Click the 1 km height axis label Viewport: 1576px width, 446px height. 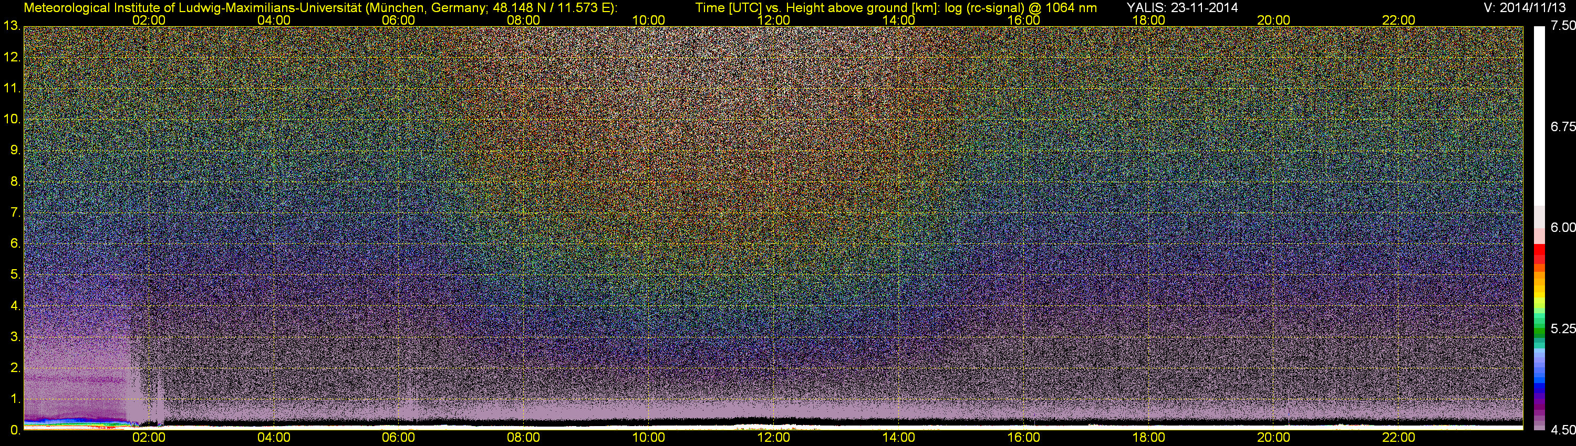click(x=15, y=399)
